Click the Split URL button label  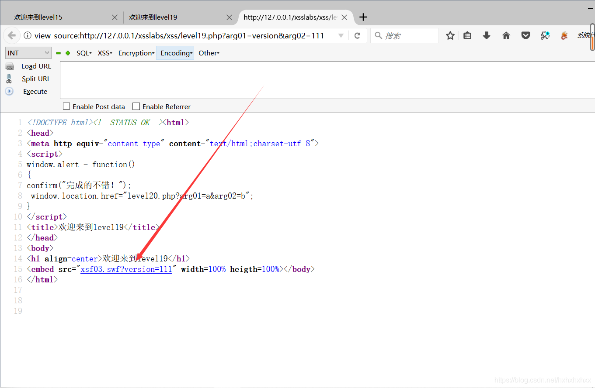[x=36, y=79]
